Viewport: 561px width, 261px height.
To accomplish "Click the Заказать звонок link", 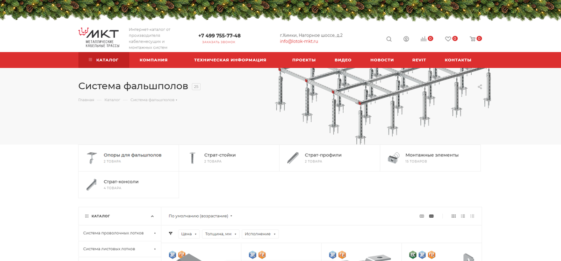I will [219, 42].
